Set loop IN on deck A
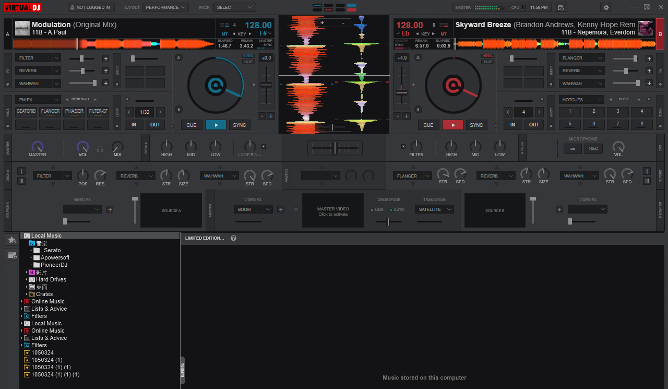The height and width of the screenshot is (389, 668). click(134, 125)
